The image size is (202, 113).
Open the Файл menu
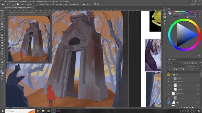[5, 1]
